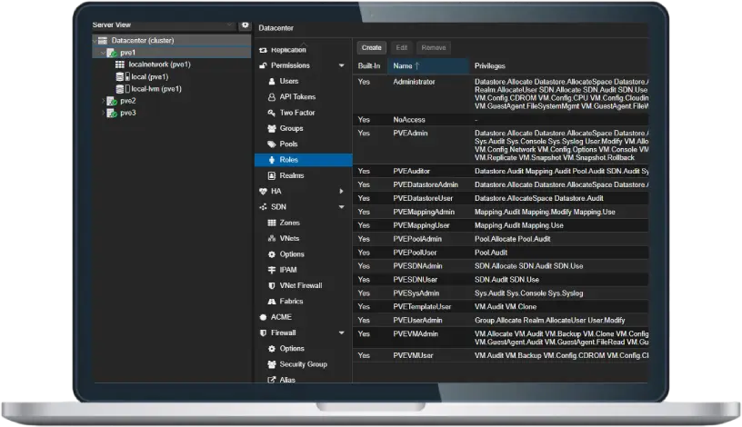
Task: Expand the HA section arrow
Action: 341,191
